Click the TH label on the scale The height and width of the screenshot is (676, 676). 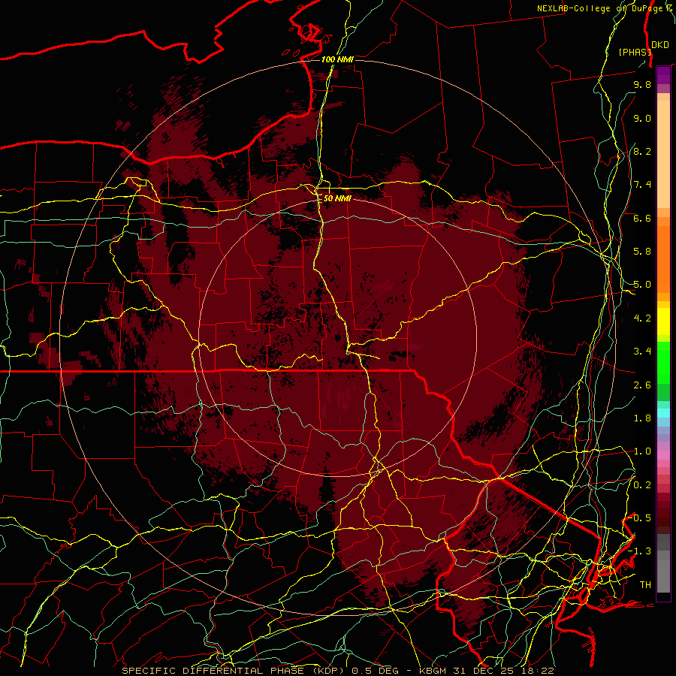645,585
